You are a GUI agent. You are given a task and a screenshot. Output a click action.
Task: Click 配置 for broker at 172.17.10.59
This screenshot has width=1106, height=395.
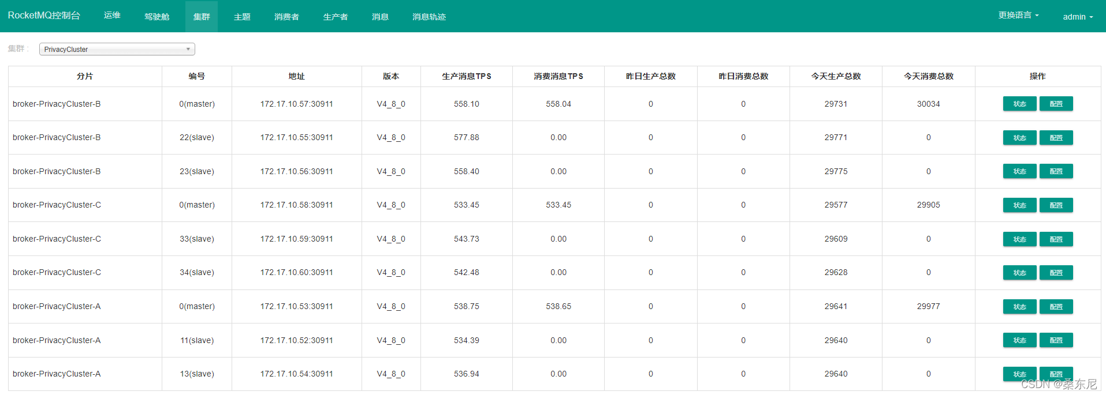click(1056, 239)
